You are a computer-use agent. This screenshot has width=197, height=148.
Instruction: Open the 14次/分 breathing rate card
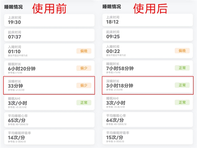click(x=49, y=137)
